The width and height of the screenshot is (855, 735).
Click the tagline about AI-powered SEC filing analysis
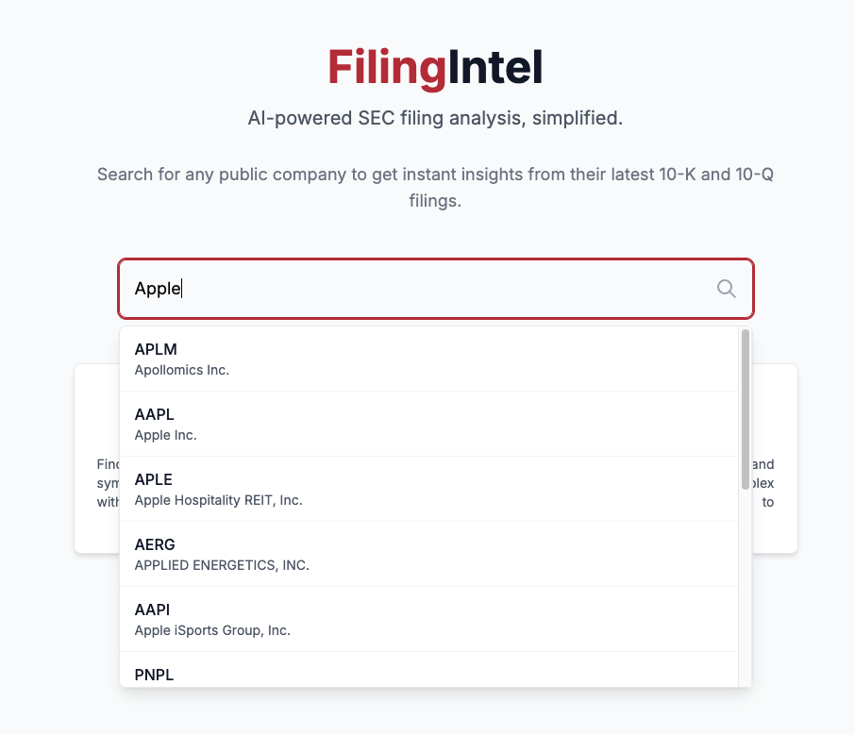436,118
